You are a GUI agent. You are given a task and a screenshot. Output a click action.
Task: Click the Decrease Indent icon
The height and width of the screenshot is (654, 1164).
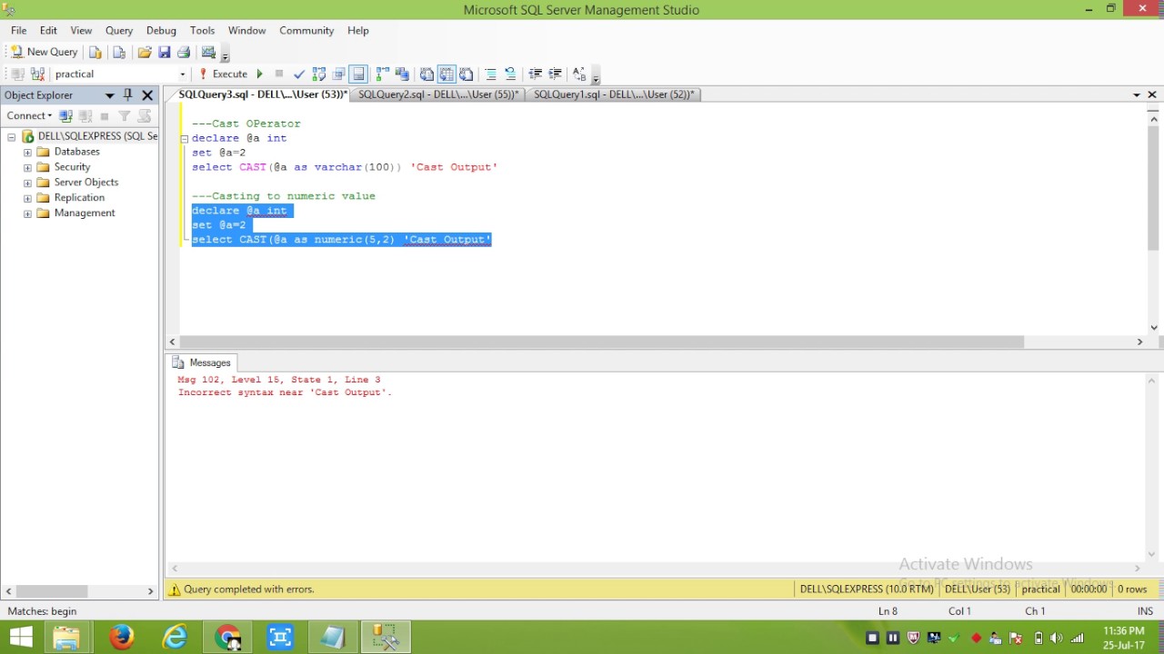click(536, 74)
